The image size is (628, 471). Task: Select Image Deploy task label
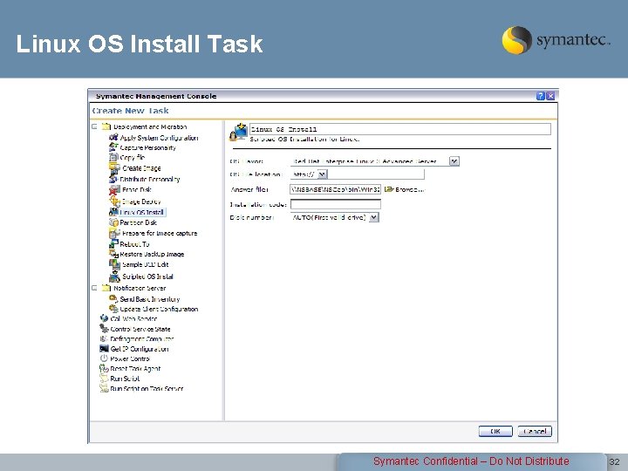141,201
